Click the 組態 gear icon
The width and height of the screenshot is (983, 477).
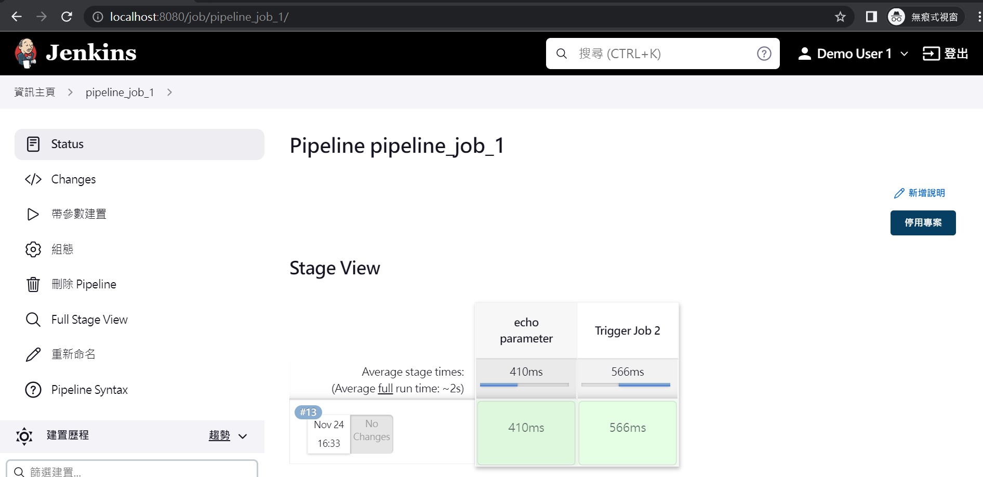click(33, 249)
